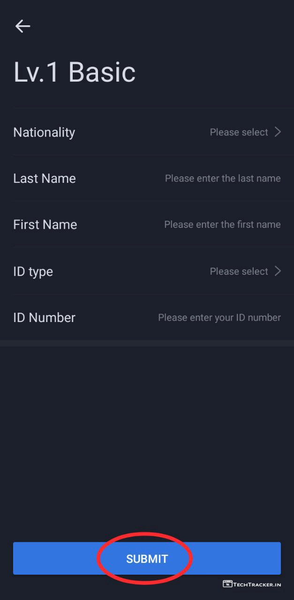Open the ID type 'Please select' dropdown

[239, 271]
